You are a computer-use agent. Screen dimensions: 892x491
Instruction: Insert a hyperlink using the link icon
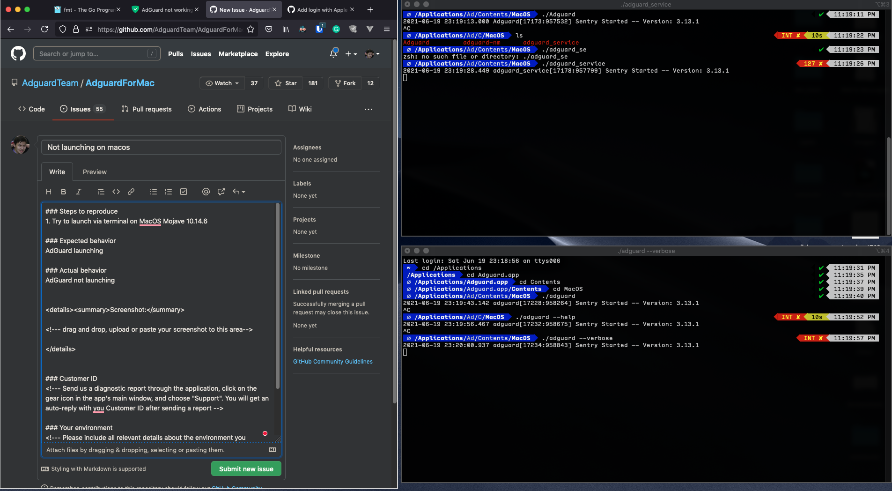click(131, 192)
